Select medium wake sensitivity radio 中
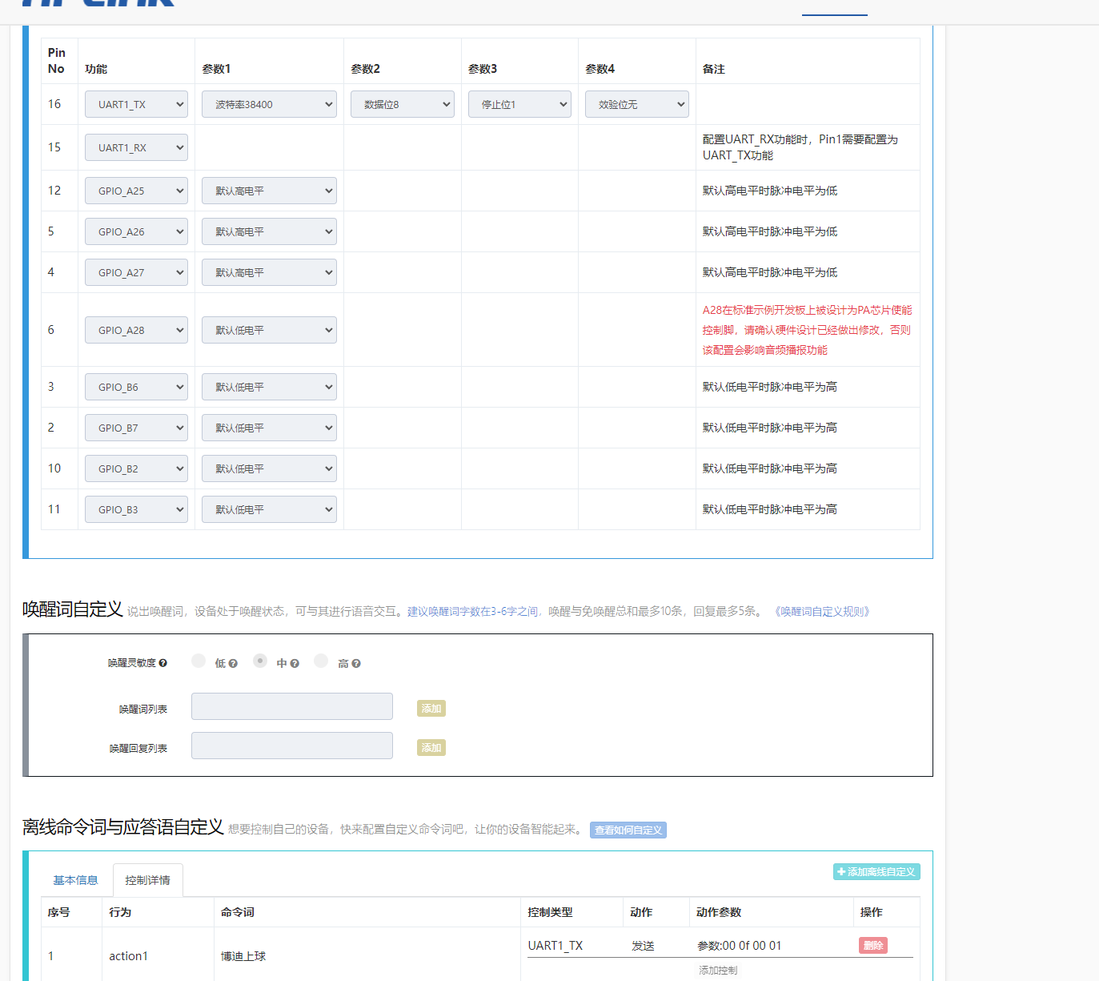Screen dimensions: 1099x981 pos(260,661)
